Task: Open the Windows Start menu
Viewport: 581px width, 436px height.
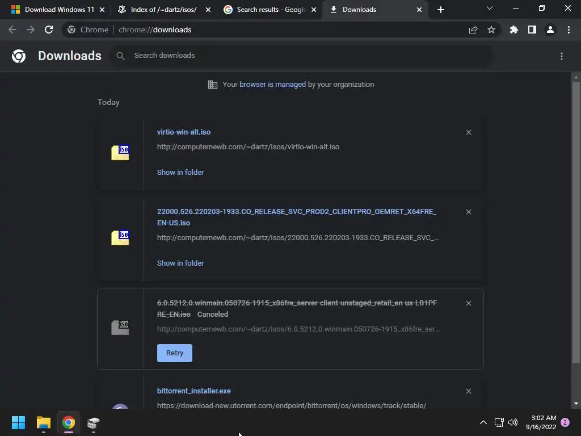Action: (18, 422)
